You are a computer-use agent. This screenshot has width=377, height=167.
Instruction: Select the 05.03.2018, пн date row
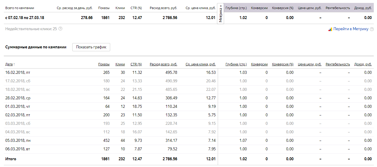coord(18,140)
